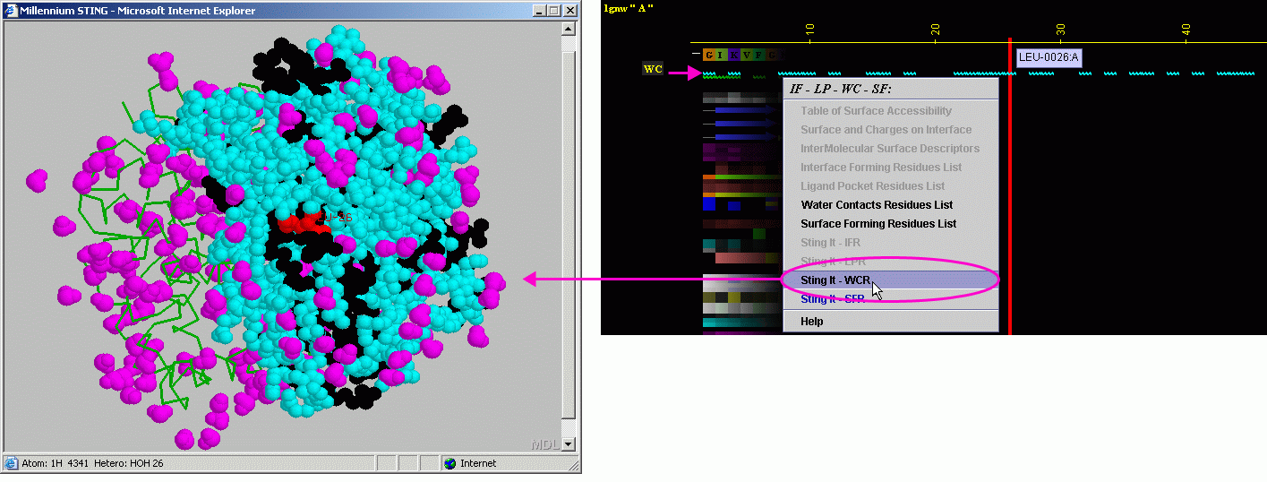Click the Sting It - IFR entry
Screen dimensions: 1267x482
click(891, 243)
